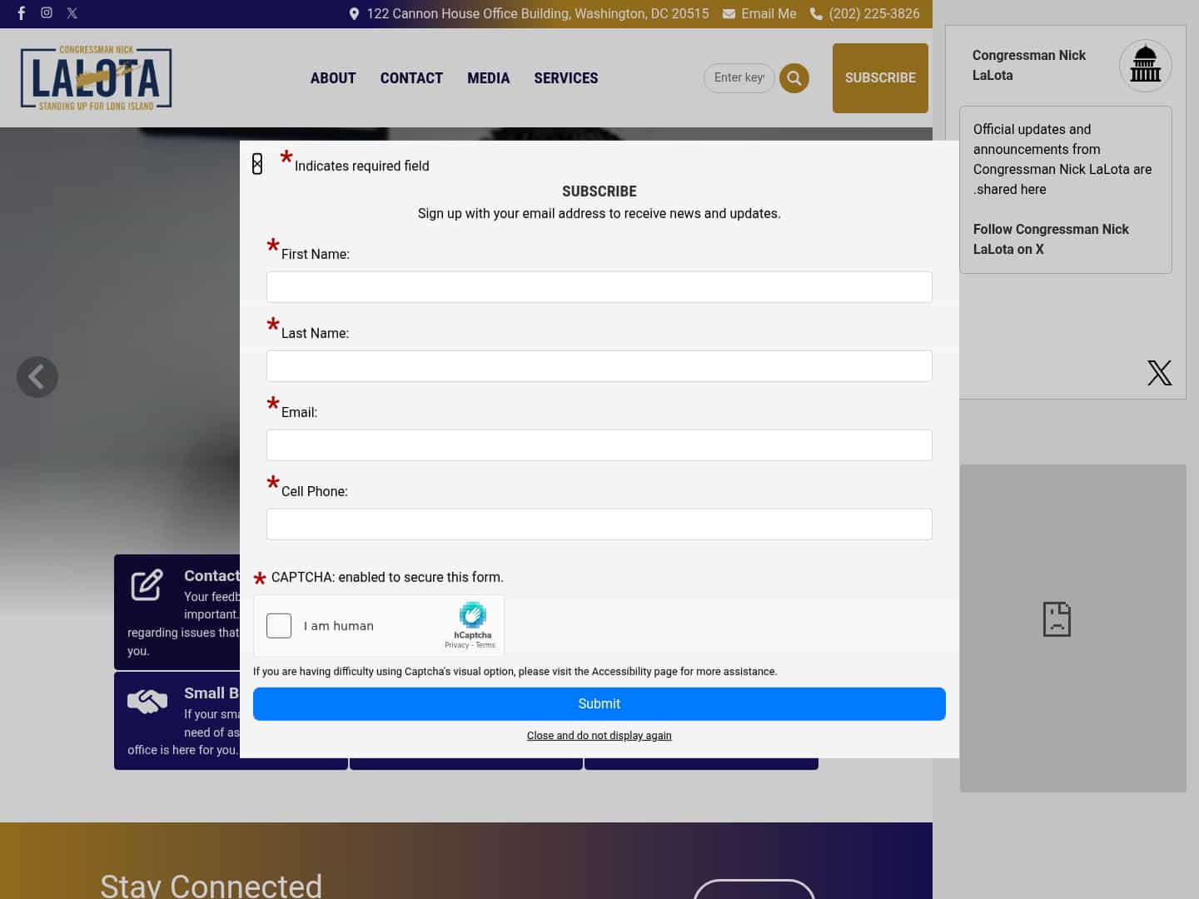The width and height of the screenshot is (1199, 899).
Task: Focus the Cell Phone field
Action: click(x=599, y=524)
